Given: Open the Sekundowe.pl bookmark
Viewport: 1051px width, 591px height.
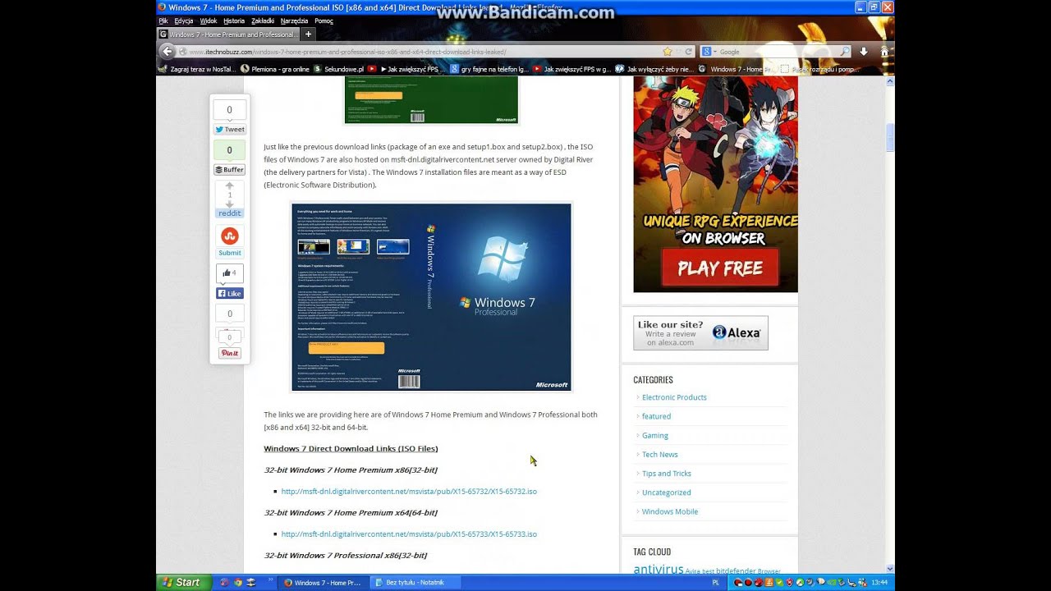Looking at the screenshot, I should pyautogui.click(x=338, y=69).
